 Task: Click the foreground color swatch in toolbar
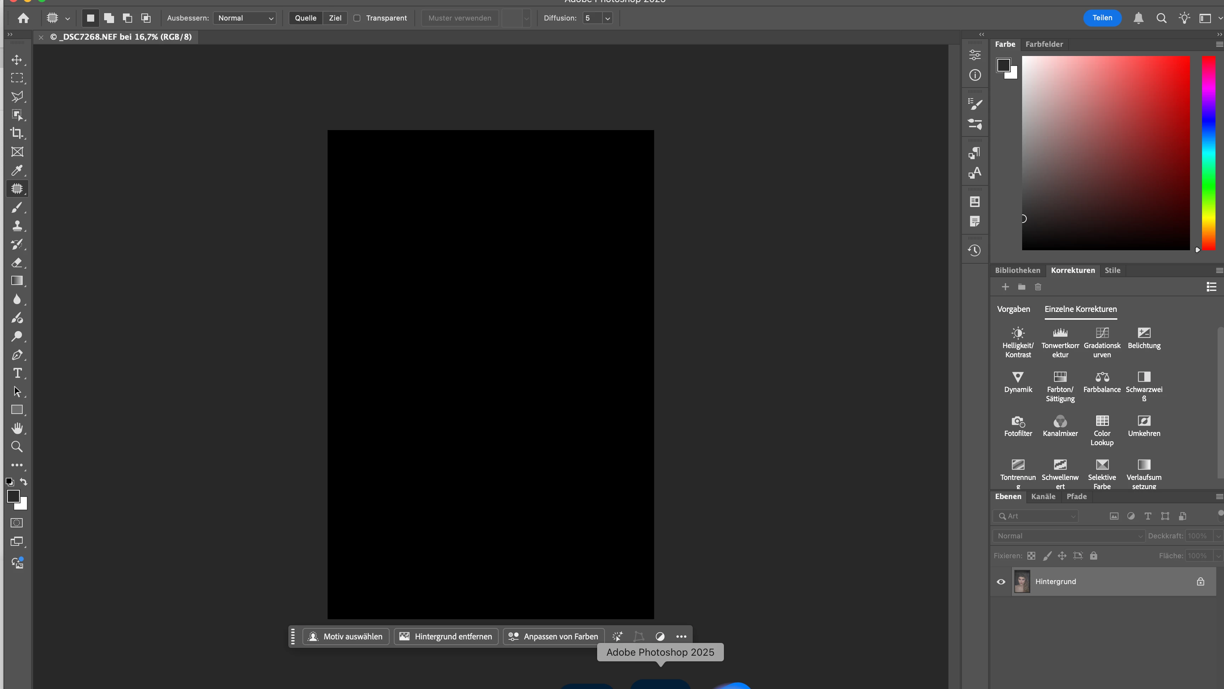coord(13,496)
